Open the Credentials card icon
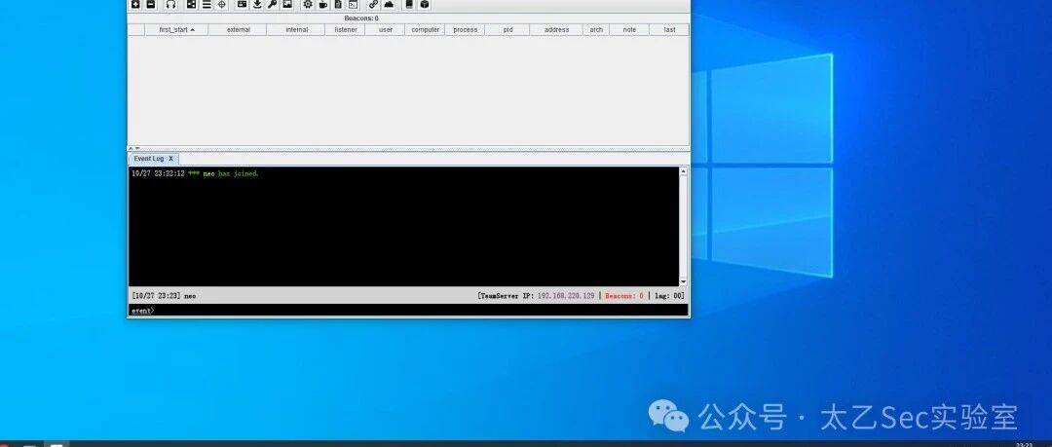 pyautogui.click(x=242, y=5)
